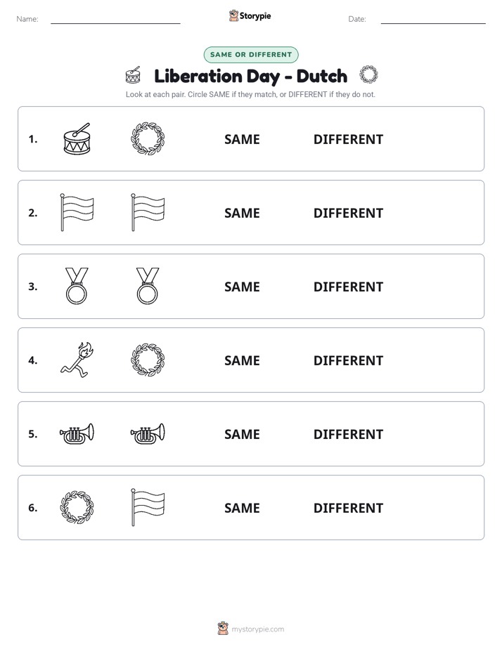Click the left trumpet in row 5
This screenshot has width=502, height=649.
pos(77,433)
